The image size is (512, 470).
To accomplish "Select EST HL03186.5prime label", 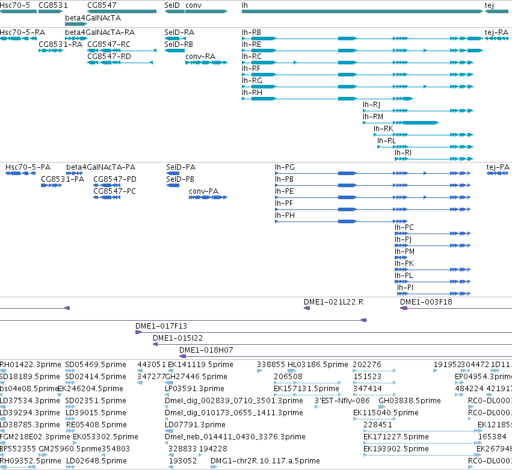I will (318, 365).
